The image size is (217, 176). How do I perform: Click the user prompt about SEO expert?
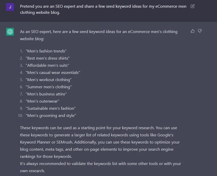(x=103, y=9)
